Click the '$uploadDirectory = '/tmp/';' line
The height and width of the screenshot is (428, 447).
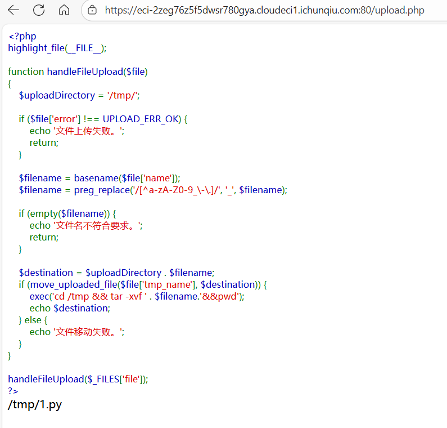point(79,95)
